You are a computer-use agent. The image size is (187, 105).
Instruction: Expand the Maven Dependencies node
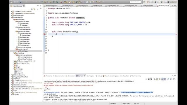[x=13, y=63]
